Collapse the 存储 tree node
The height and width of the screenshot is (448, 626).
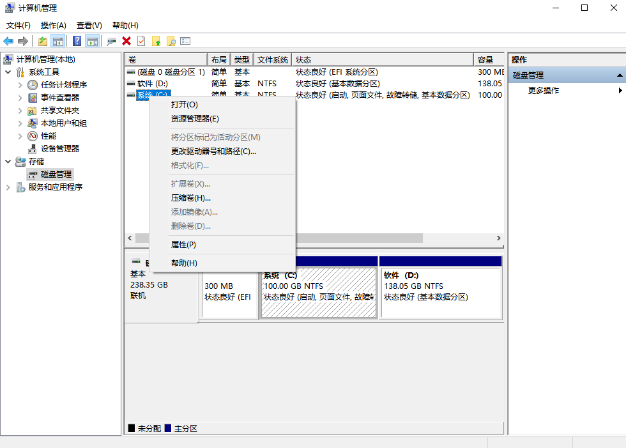point(8,162)
